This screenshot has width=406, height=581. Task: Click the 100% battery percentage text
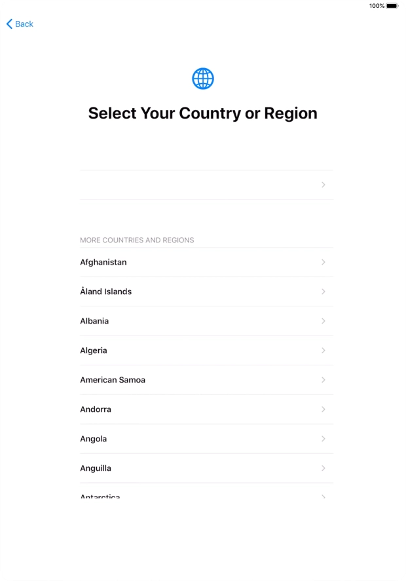click(x=377, y=5)
